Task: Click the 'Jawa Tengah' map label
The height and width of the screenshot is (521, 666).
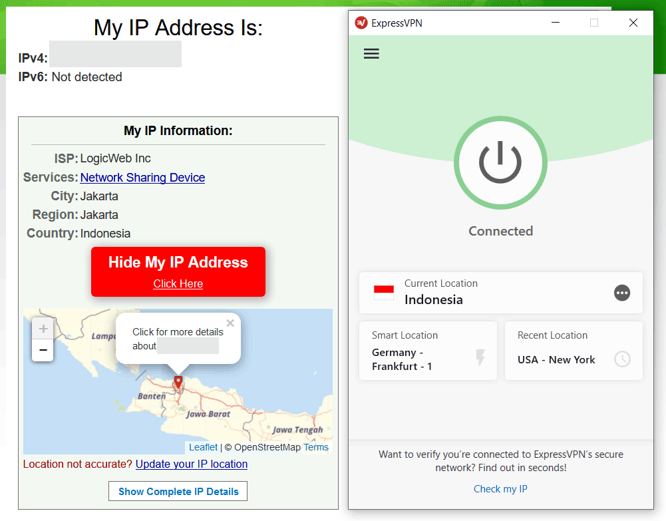Action: tap(297, 430)
